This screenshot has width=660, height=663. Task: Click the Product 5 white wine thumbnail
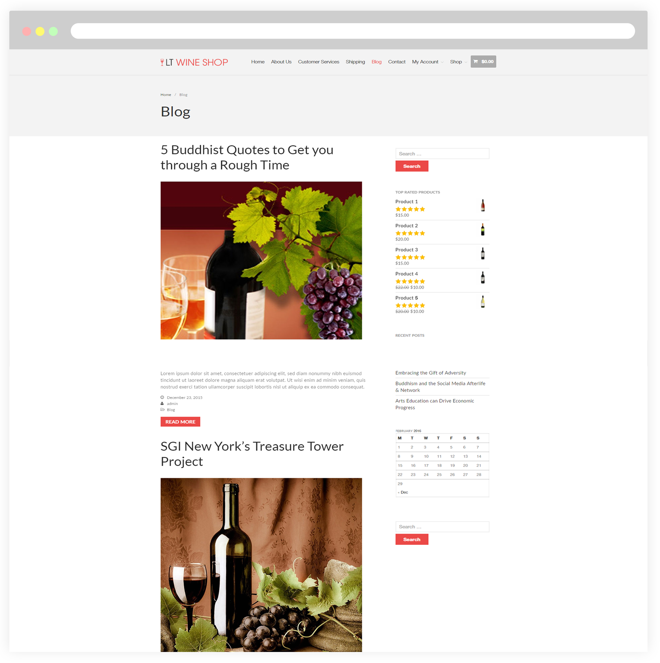(x=482, y=301)
